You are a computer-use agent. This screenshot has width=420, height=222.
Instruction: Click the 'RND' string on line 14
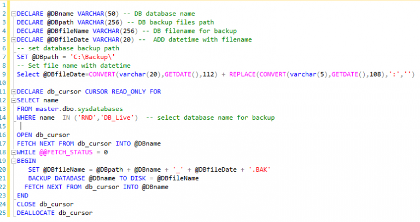(x=87, y=118)
